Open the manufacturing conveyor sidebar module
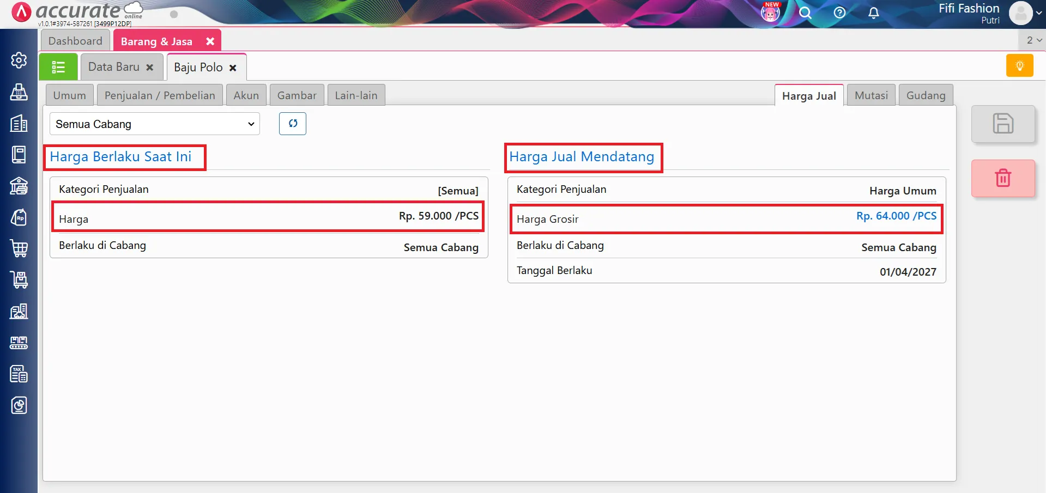The image size is (1046, 493). click(x=19, y=343)
